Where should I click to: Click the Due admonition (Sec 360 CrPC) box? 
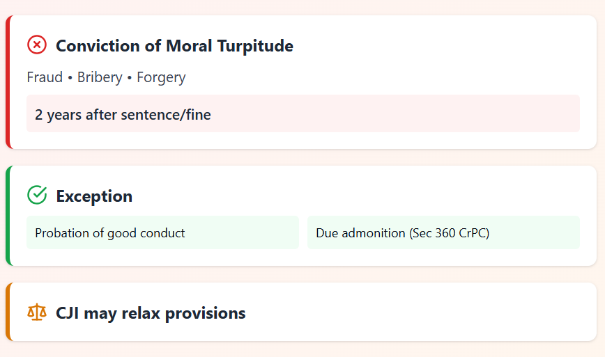(x=443, y=232)
